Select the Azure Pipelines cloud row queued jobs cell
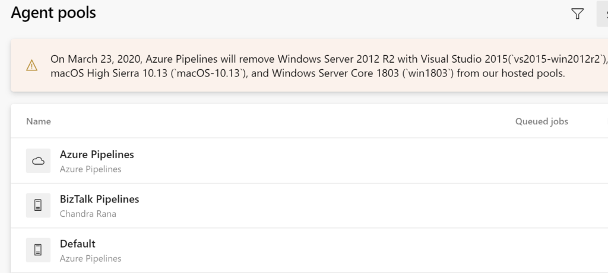 [541, 160]
